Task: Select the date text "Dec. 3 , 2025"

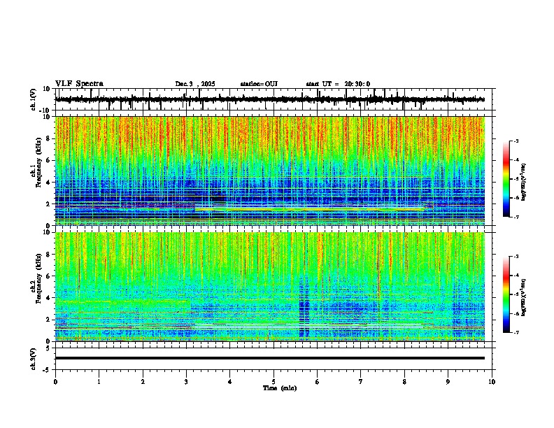Action: 195,84
